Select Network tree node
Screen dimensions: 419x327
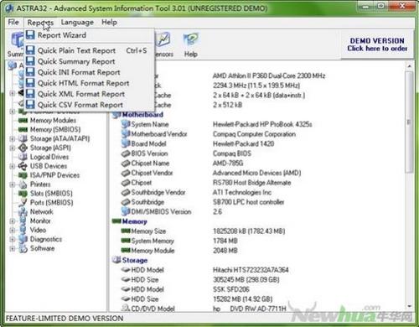point(42,212)
